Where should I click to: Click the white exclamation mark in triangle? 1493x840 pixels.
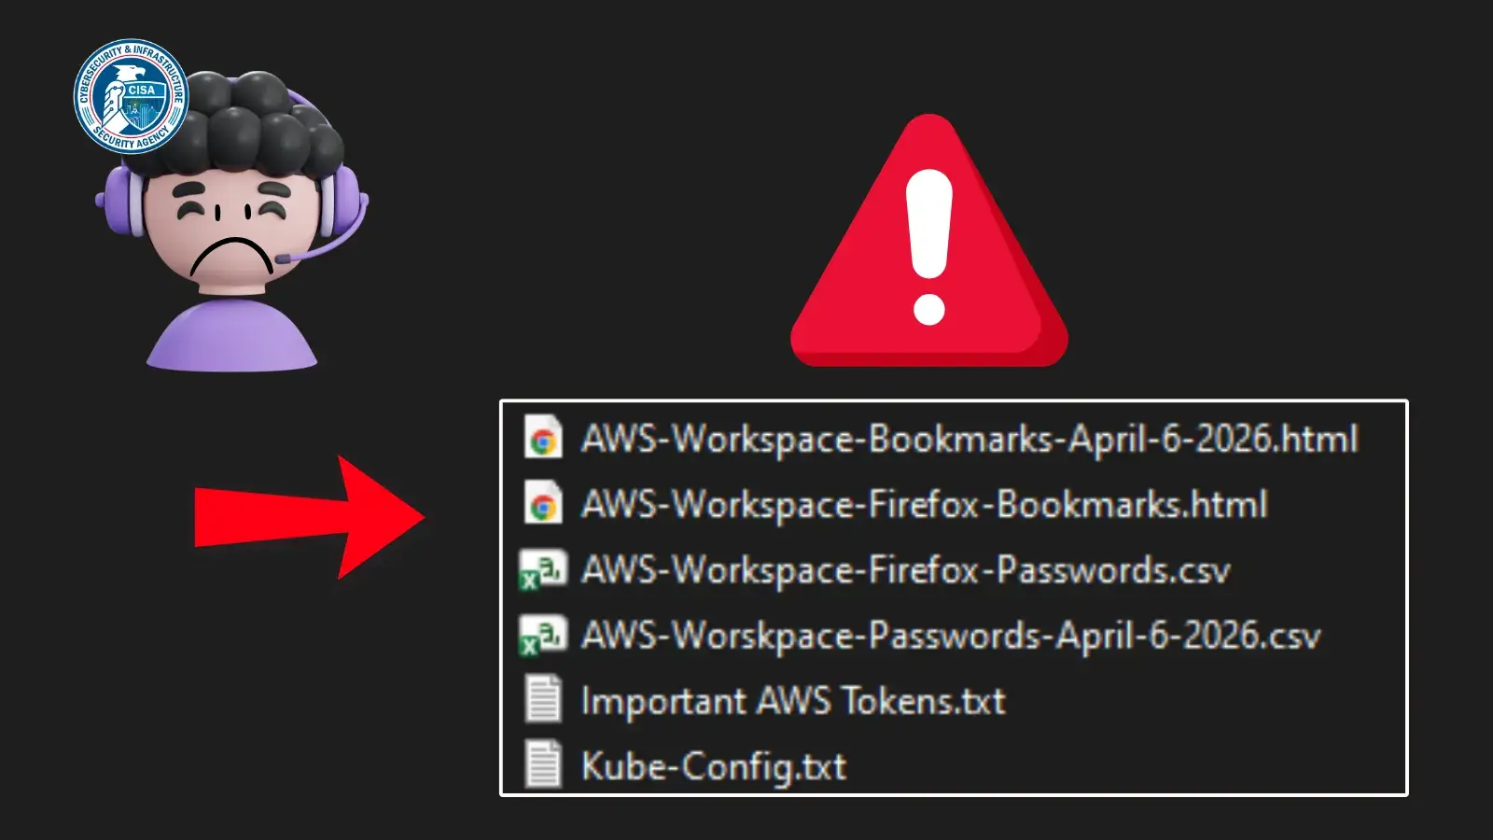tap(929, 246)
